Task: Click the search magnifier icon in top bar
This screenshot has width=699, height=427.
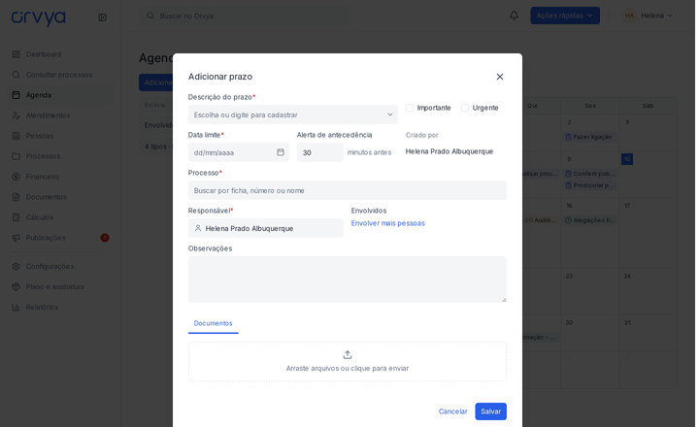Action: pyautogui.click(x=150, y=16)
